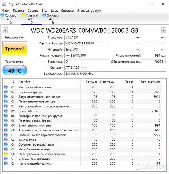This screenshot has height=174, width=169.
Task: Click the serial number field WD-WCAZA8255610
Action: coord(87,43)
